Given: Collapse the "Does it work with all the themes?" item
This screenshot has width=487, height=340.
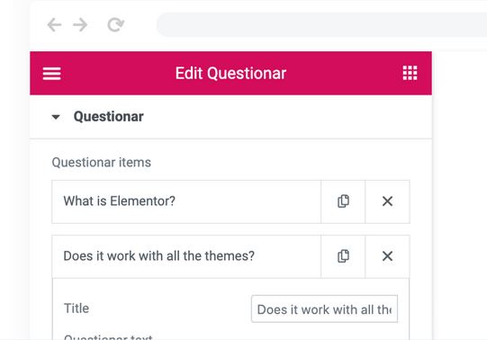Looking at the screenshot, I should (x=186, y=256).
